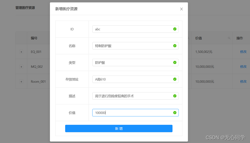Click 修改 link for MQ_002 row

243,67
